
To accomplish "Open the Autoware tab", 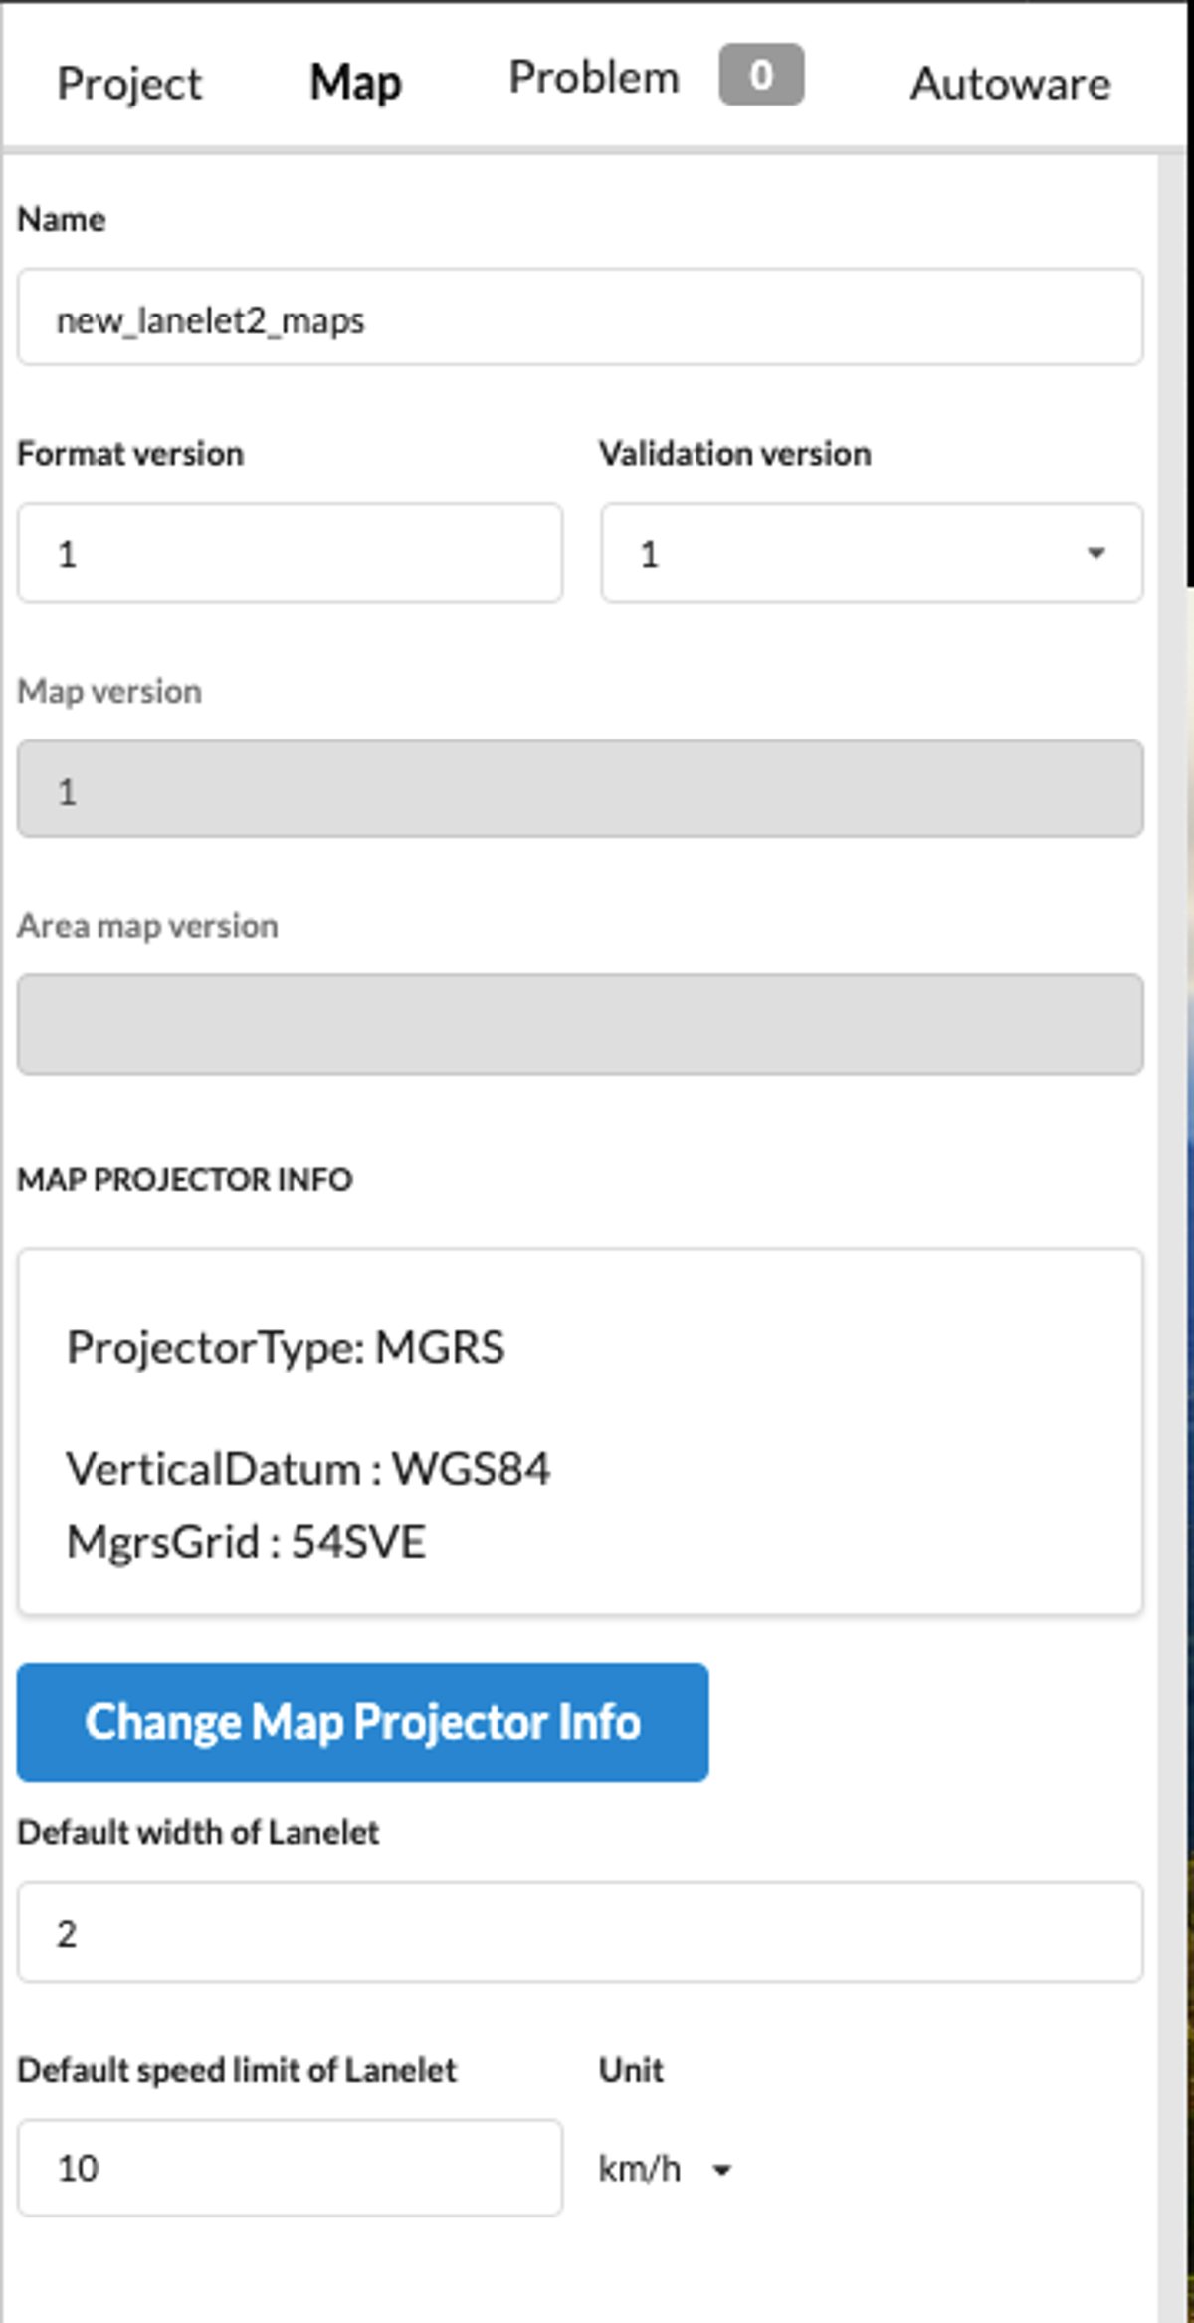I will pos(1009,83).
